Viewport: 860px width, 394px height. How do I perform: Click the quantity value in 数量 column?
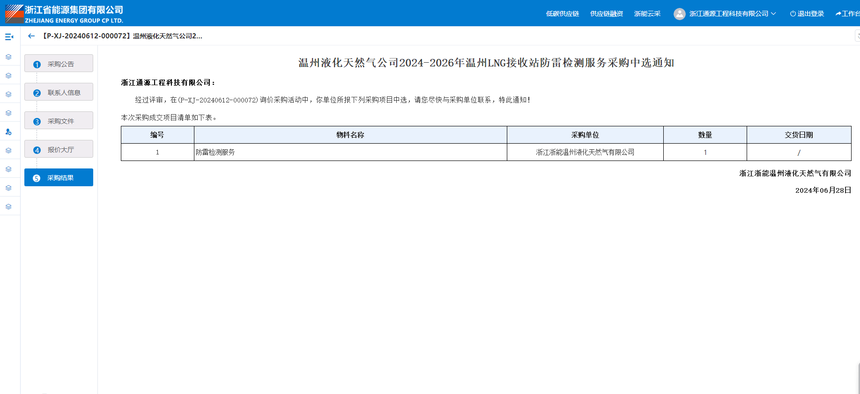click(705, 153)
